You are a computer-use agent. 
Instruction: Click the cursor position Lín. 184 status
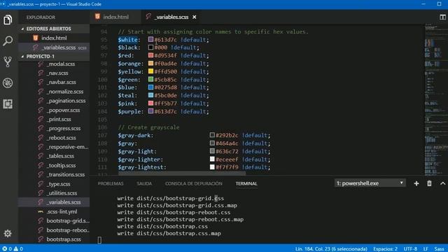(x=331, y=249)
